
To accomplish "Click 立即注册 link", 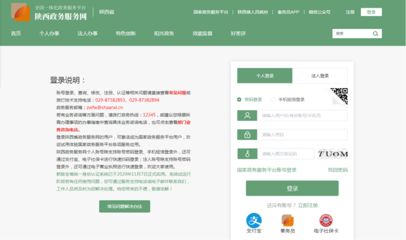I will [308, 206].
